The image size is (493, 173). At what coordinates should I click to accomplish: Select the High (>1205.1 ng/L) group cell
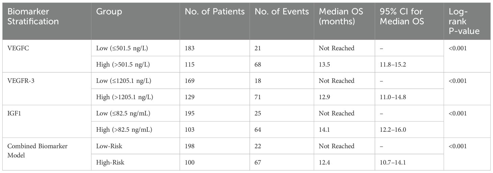[125, 97]
